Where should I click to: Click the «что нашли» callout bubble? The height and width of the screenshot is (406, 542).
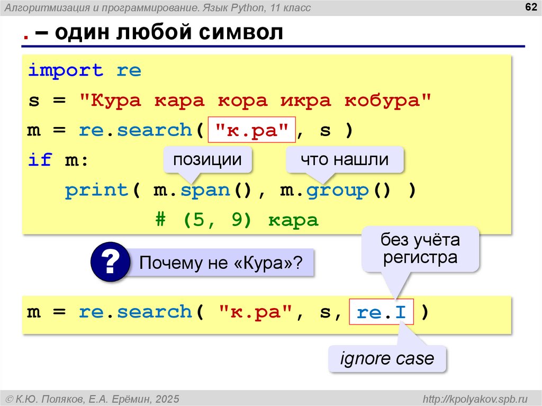pyautogui.click(x=345, y=159)
